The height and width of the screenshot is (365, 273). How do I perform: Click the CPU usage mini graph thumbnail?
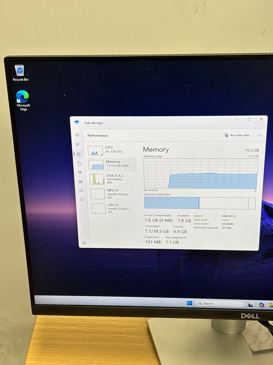[x=95, y=151]
